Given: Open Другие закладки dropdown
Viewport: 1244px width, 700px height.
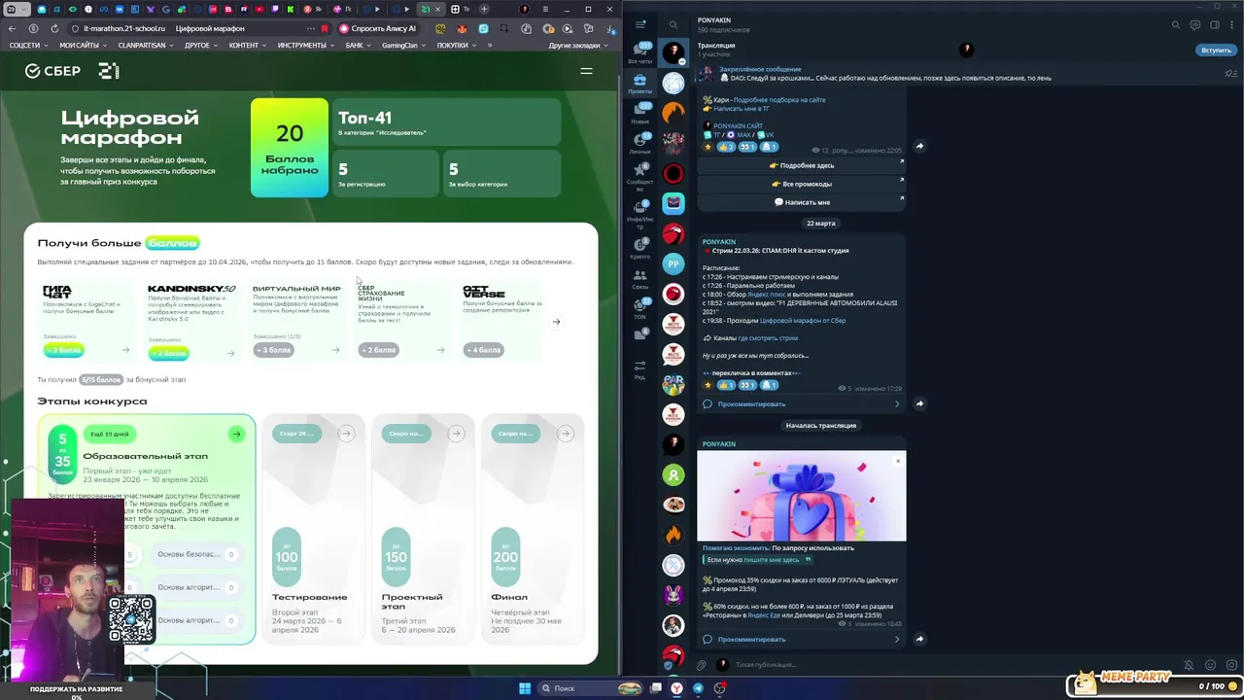Looking at the screenshot, I should [577, 45].
